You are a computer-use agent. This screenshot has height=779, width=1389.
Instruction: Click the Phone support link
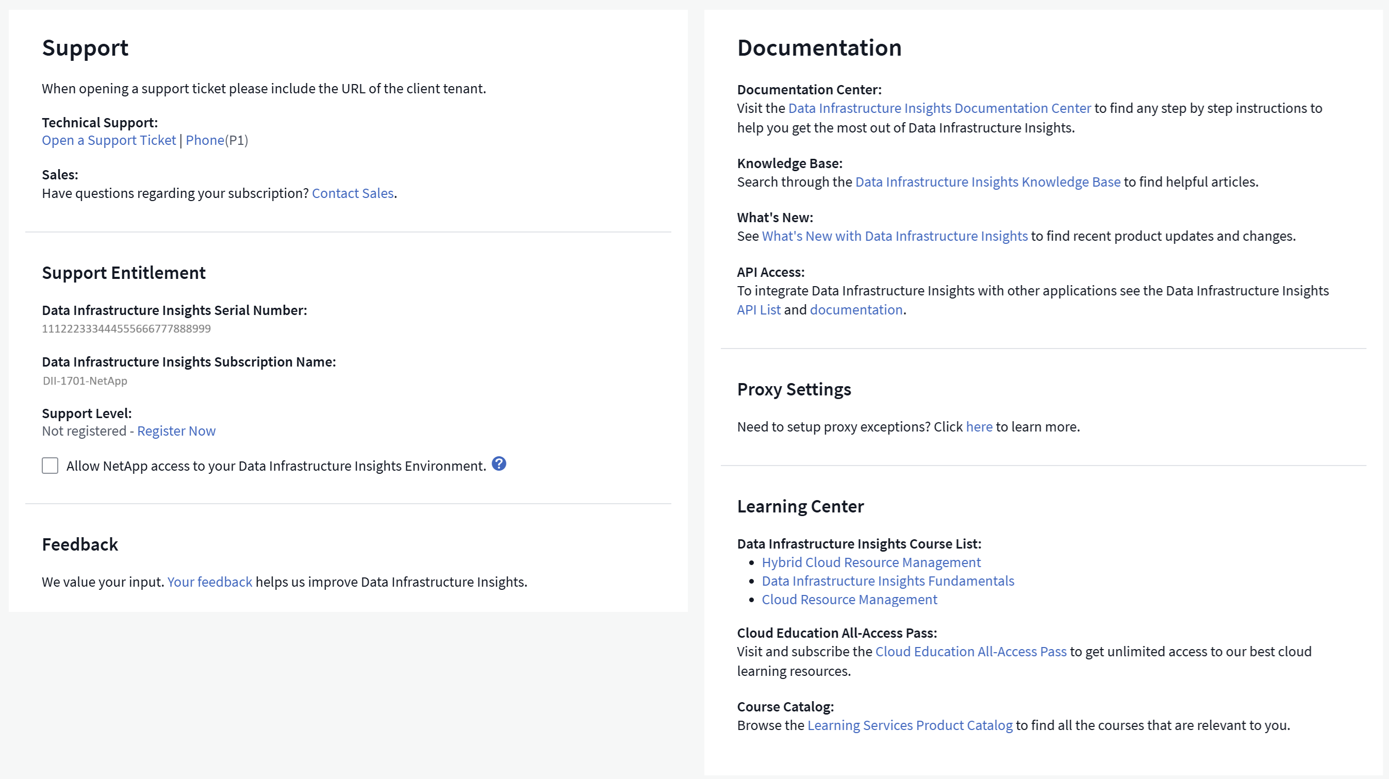pos(205,140)
